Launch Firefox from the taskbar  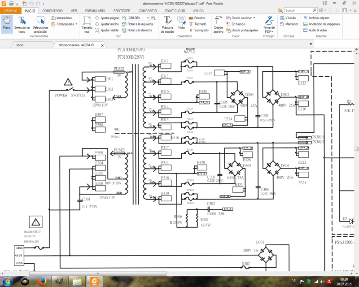[x=42, y=281]
